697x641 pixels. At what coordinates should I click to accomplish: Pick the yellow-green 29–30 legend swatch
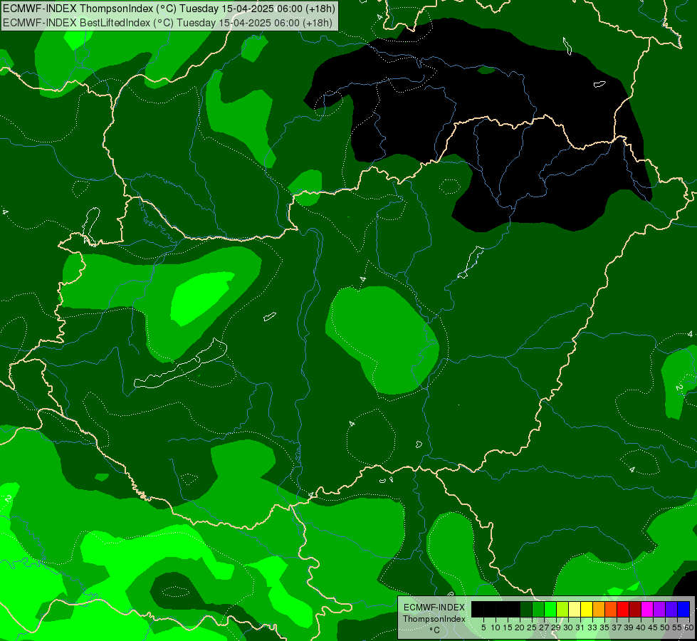562,609
